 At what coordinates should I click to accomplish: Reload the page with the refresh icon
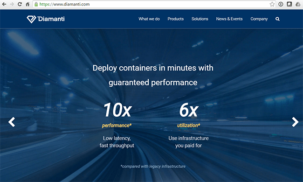[x=20, y=4]
